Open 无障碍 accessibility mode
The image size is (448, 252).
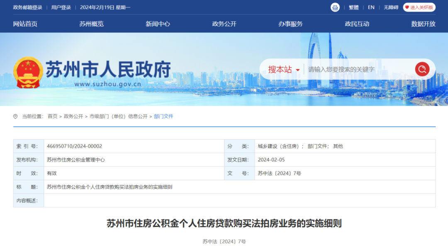[391, 7]
